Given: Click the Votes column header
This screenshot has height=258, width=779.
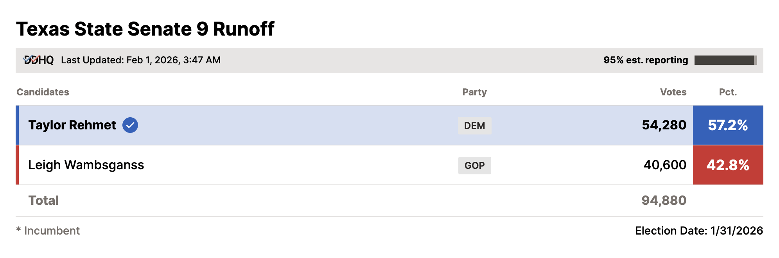Looking at the screenshot, I should (673, 92).
